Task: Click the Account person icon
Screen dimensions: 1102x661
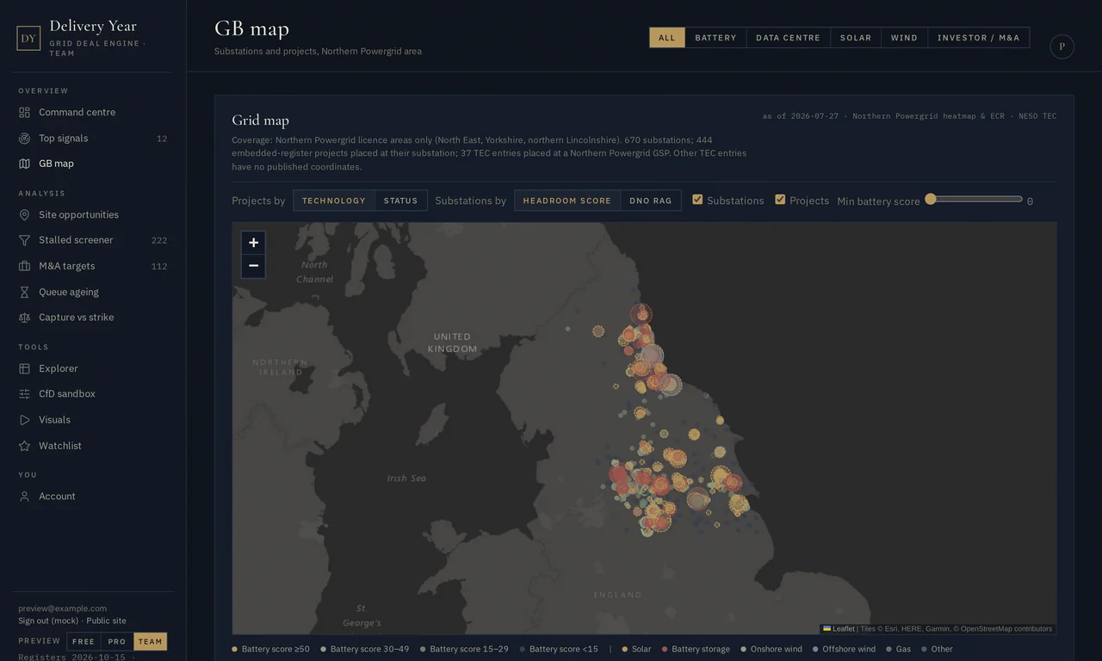Action: click(24, 497)
